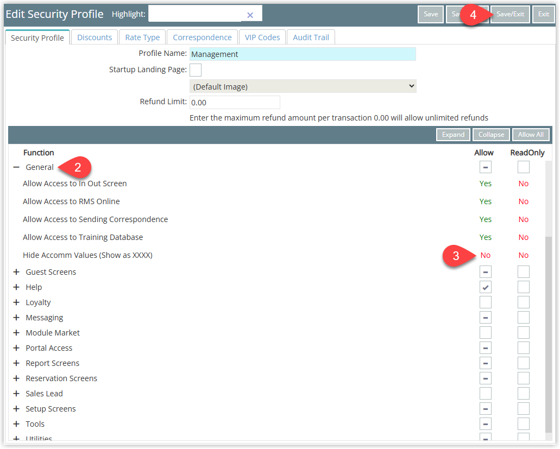The width and height of the screenshot is (560, 449).
Task: Toggle the Guest Screens ReadOnly checkbox
Action: pos(523,272)
